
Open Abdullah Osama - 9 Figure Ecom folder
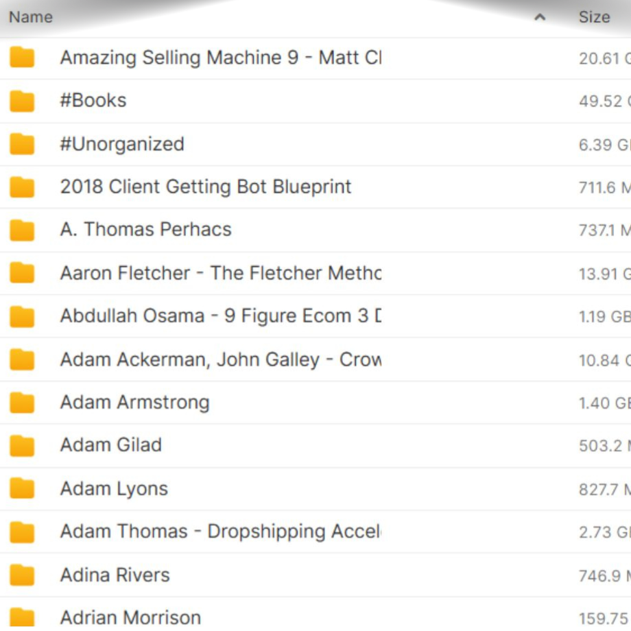tap(220, 316)
